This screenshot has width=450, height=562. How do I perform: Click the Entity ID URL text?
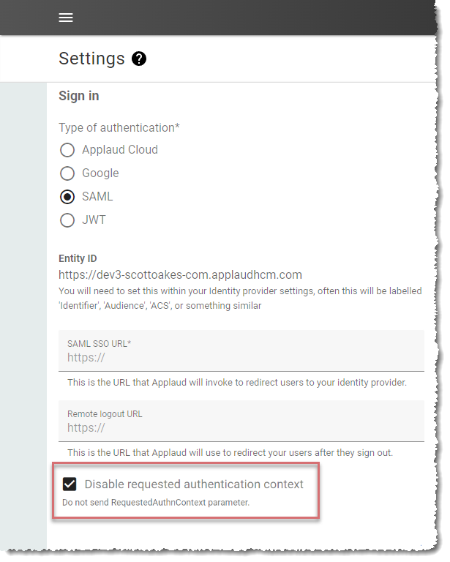(x=180, y=275)
